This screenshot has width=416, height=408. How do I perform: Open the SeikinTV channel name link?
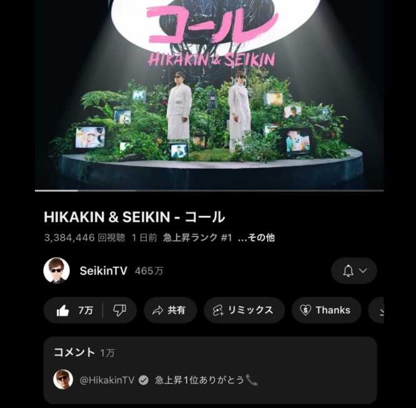click(104, 271)
